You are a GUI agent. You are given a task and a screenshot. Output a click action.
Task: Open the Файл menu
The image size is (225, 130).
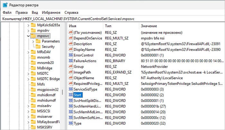tap(7, 12)
